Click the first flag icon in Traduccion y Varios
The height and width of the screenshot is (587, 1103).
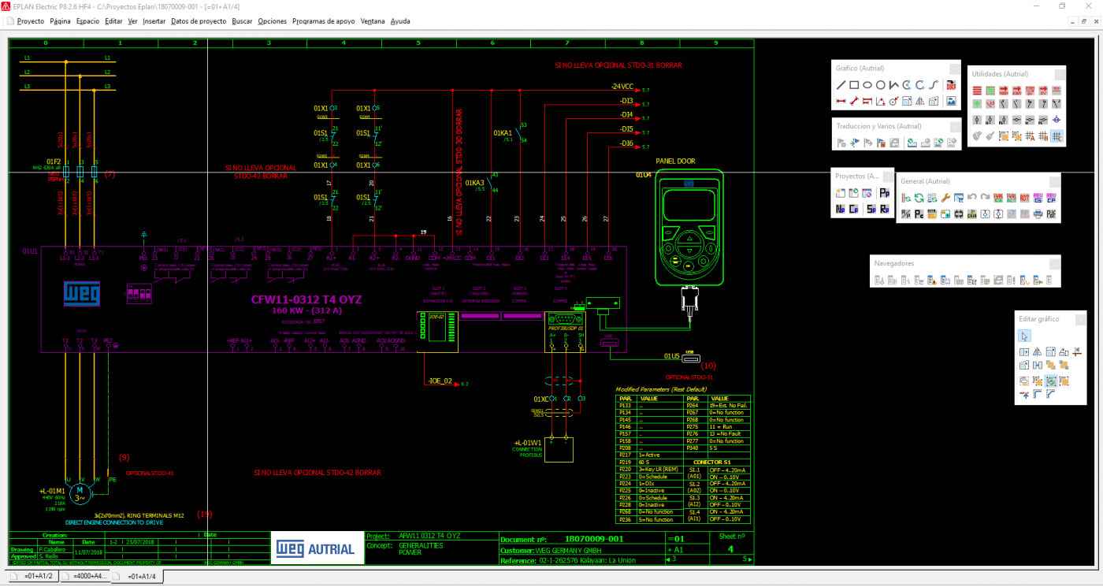pos(841,143)
